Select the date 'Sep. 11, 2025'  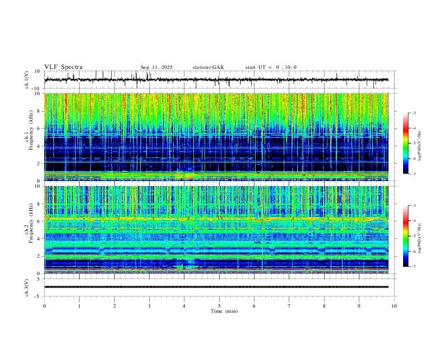pyautogui.click(x=156, y=67)
